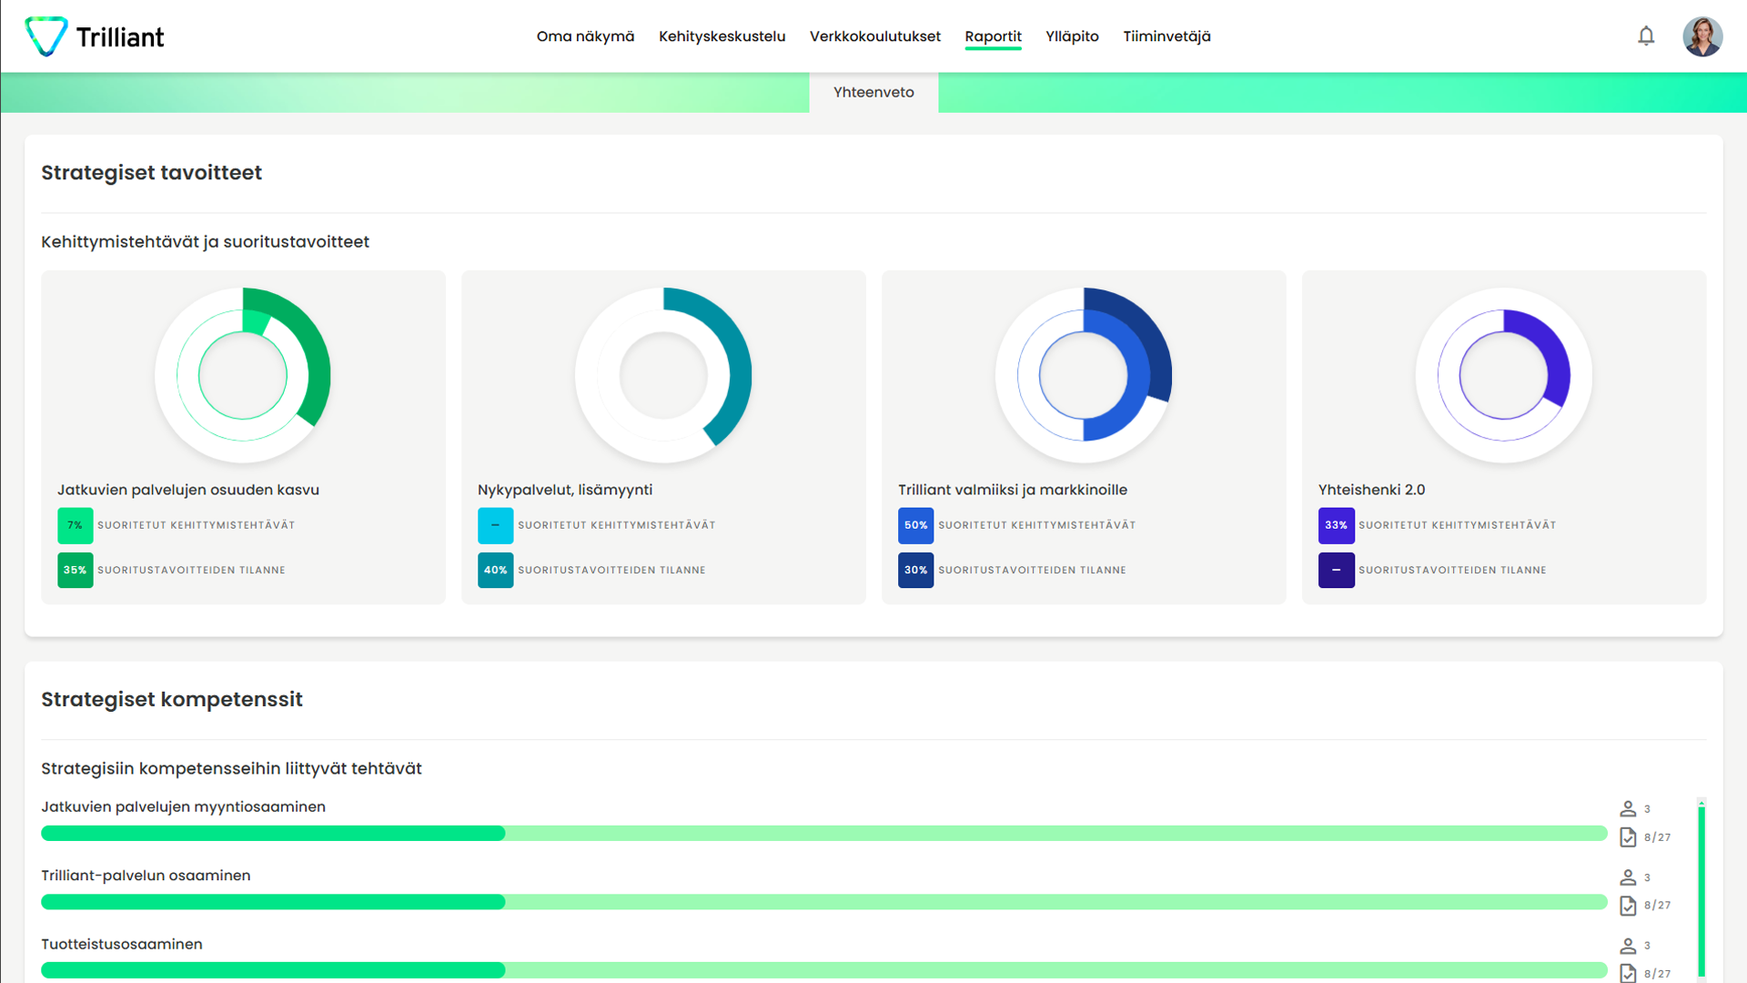Click the Jatkuvien palvelujen myyntiosaaminen label
Screen dimensions: 1747x983
click(183, 806)
